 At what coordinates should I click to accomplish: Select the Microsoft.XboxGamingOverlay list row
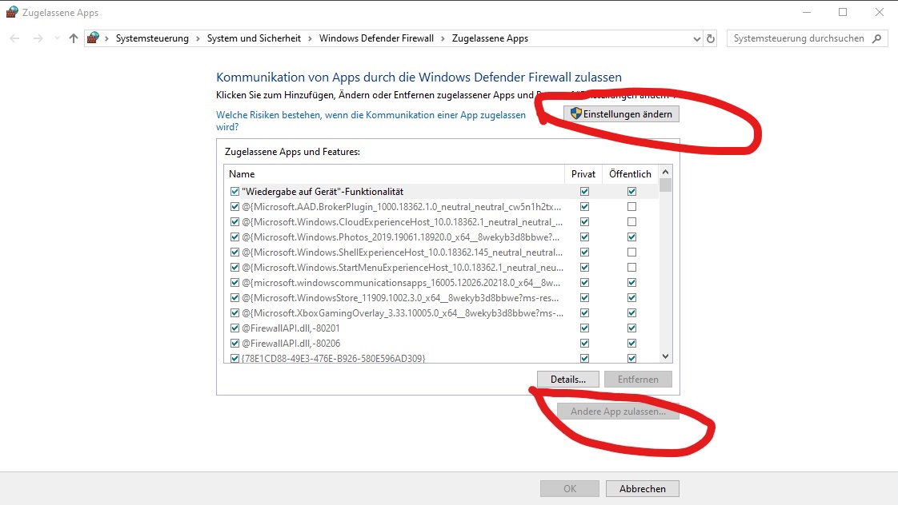(441, 313)
